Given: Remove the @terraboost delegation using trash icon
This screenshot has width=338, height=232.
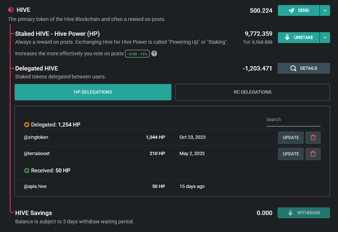Looking at the screenshot, I should pyautogui.click(x=313, y=154).
